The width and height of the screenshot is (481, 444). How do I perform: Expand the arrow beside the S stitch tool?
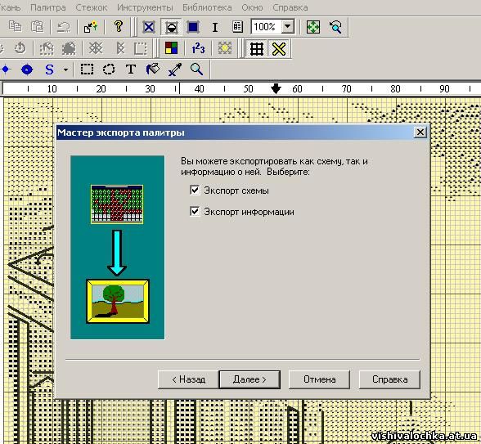coord(65,70)
